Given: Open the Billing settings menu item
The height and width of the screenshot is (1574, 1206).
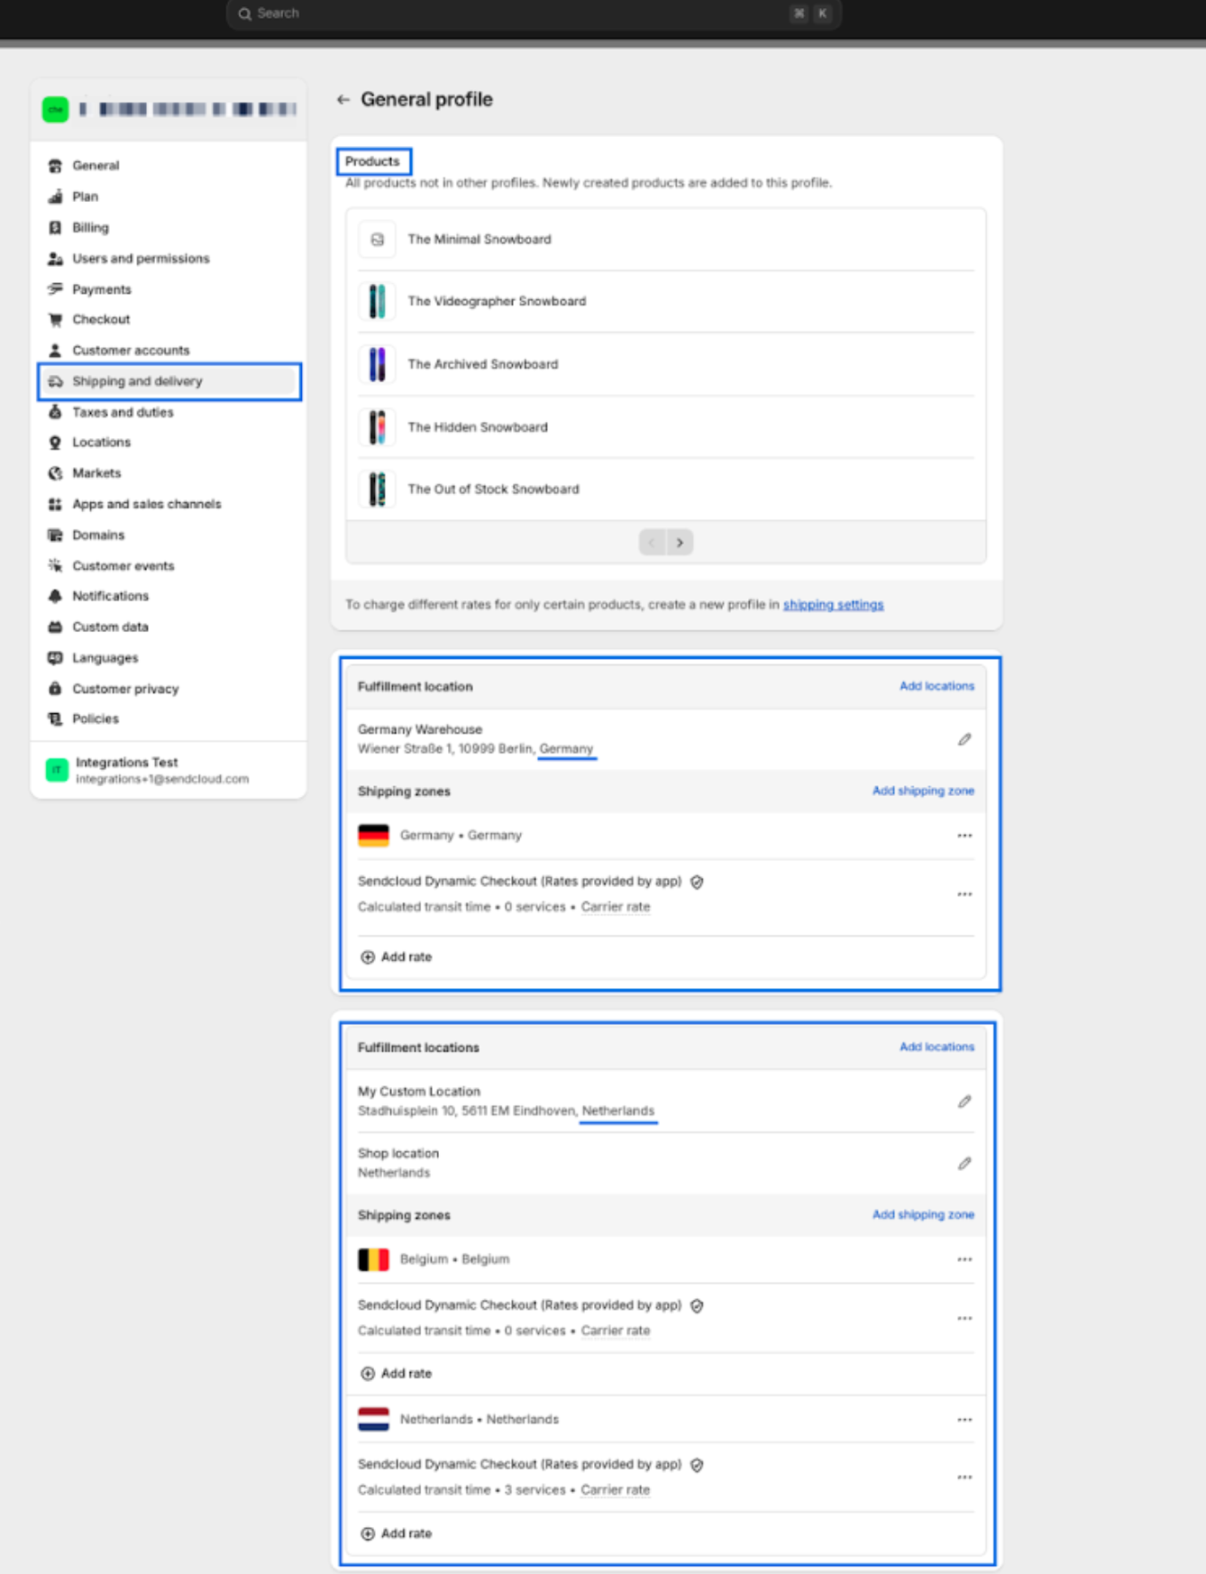Looking at the screenshot, I should 169,227.
